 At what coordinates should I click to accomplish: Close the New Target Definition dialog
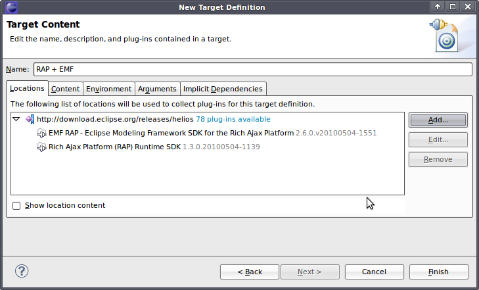point(468,7)
